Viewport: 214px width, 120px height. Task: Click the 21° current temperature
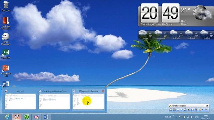186,10
